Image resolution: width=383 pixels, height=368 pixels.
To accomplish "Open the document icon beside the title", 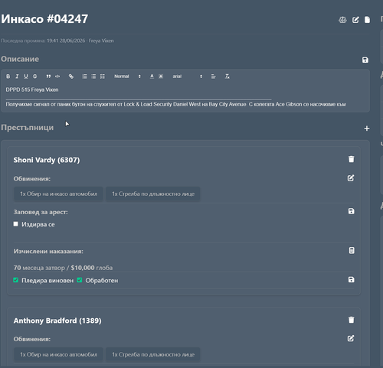I will pyautogui.click(x=367, y=20).
